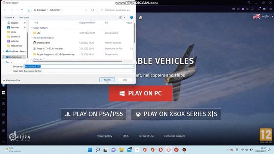
Task: Click the İptal button to cancel saving
Action: click(125, 80)
